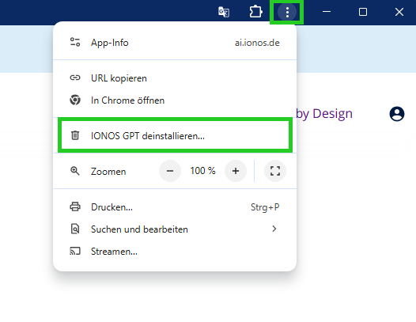Choose In Chrome öffnen
The image size is (416, 322).
(x=175, y=100)
